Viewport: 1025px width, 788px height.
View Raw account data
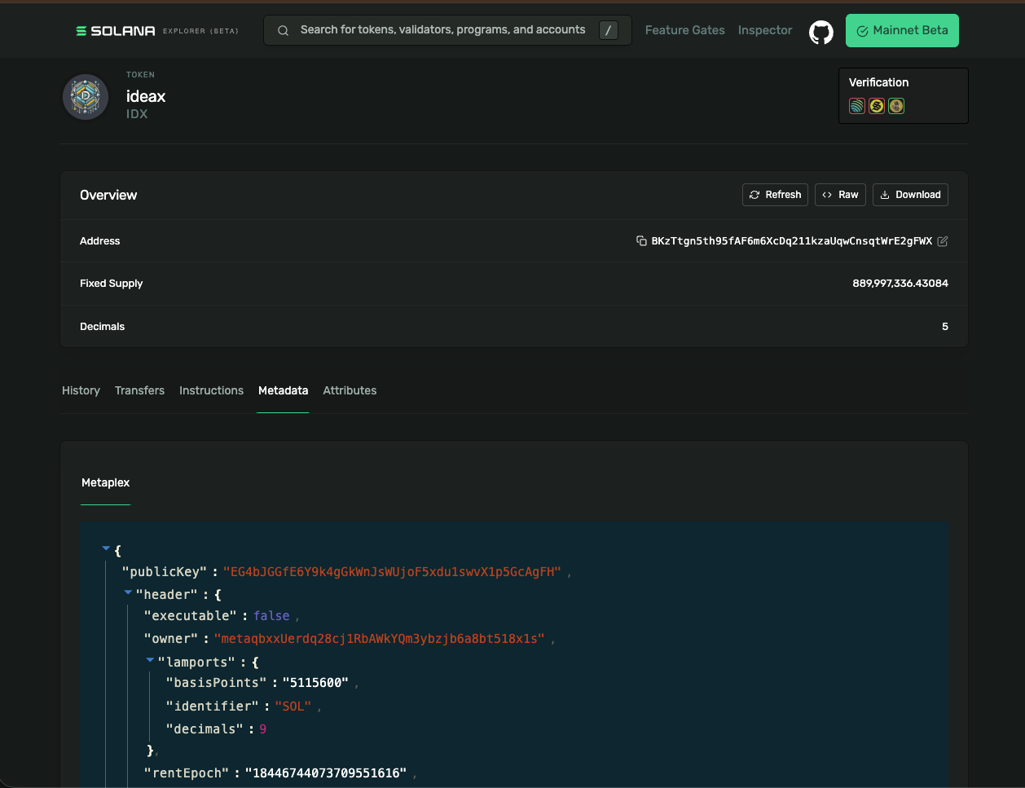click(840, 195)
